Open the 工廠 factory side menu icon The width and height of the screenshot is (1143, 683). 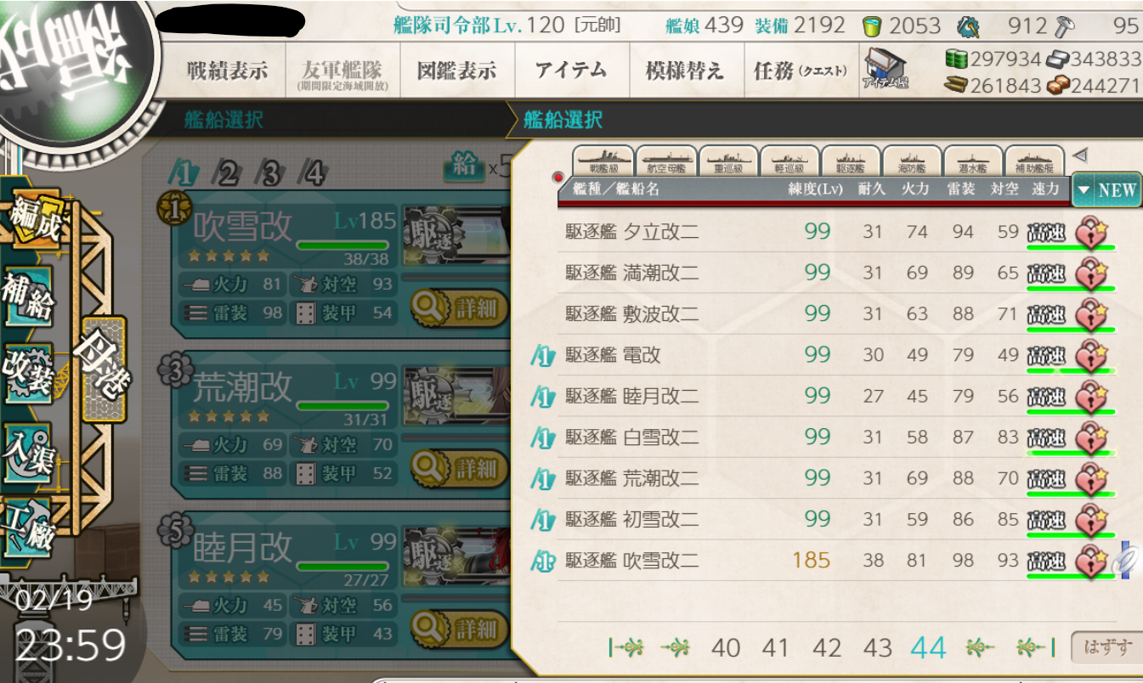coord(29,528)
